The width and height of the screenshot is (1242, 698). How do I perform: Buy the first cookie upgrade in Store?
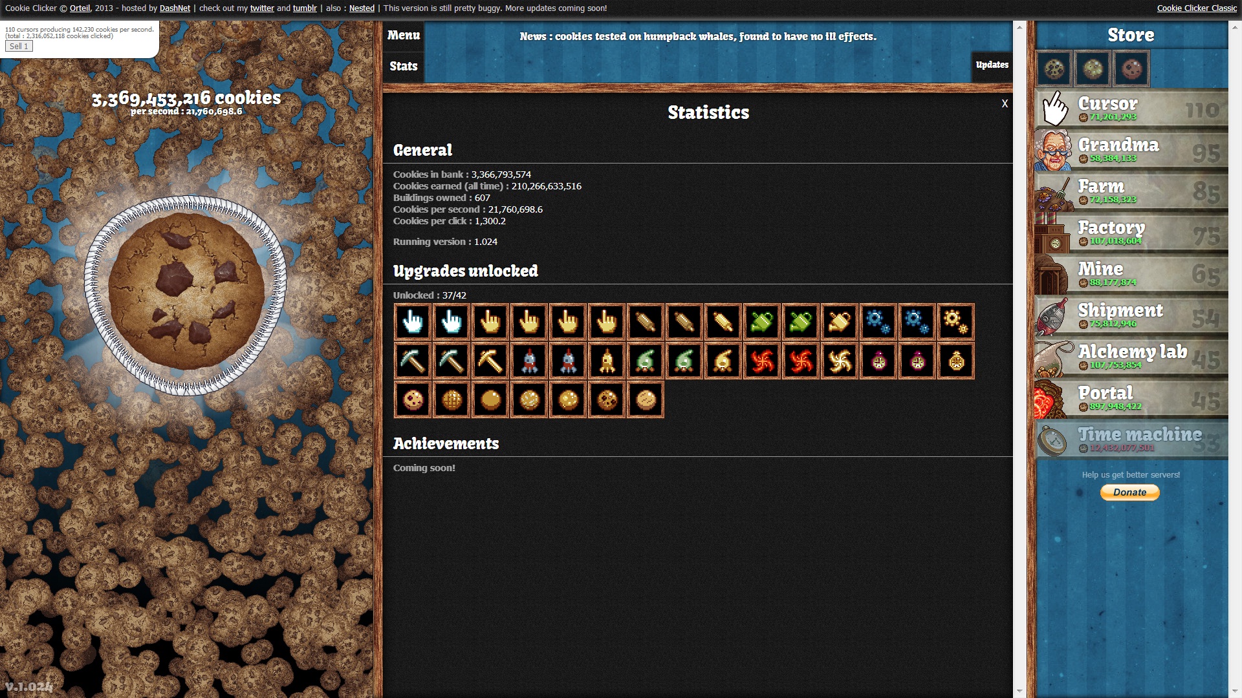point(1054,69)
